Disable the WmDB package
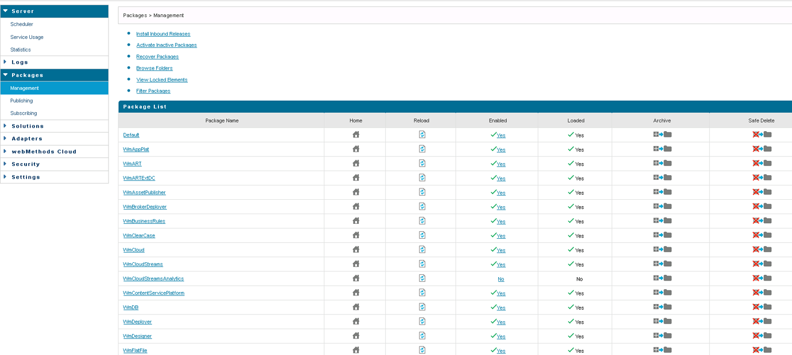 tap(501, 308)
